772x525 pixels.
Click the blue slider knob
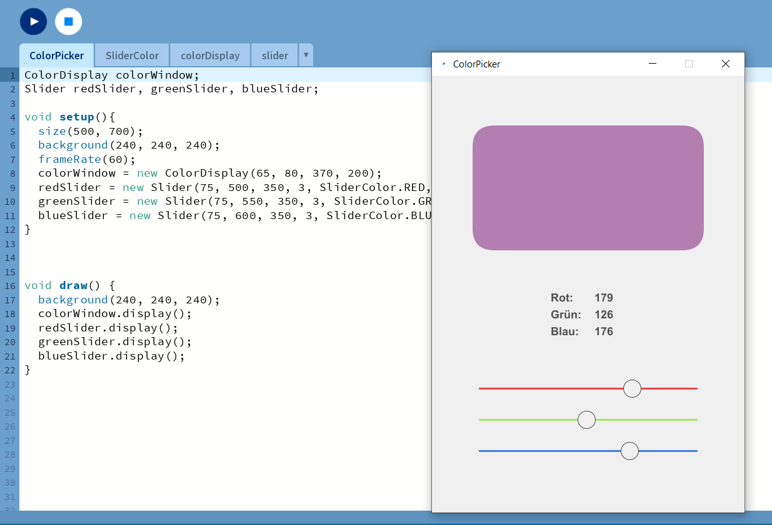tap(629, 451)
